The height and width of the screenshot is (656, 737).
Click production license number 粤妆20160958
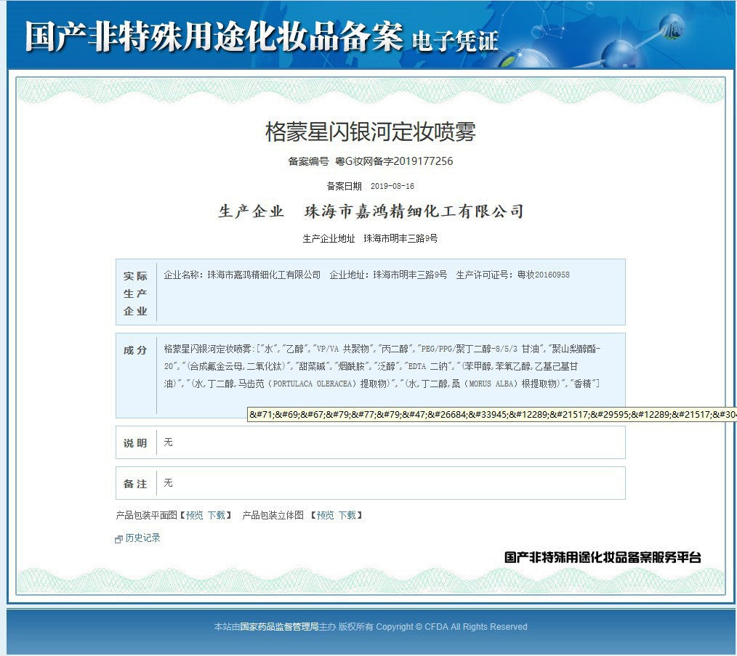point(544,275)
